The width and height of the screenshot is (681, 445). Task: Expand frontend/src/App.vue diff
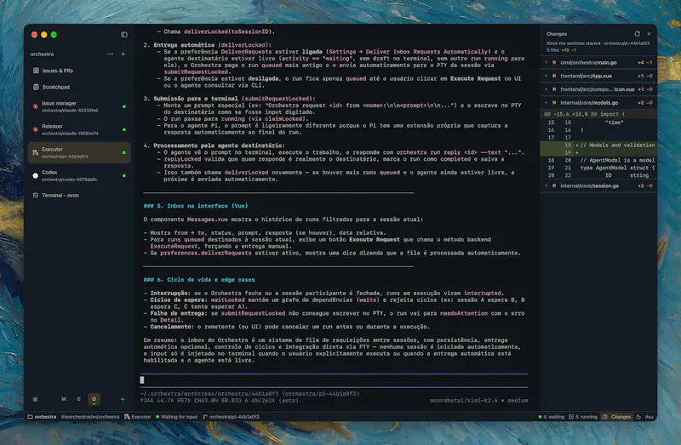[547, 76]
